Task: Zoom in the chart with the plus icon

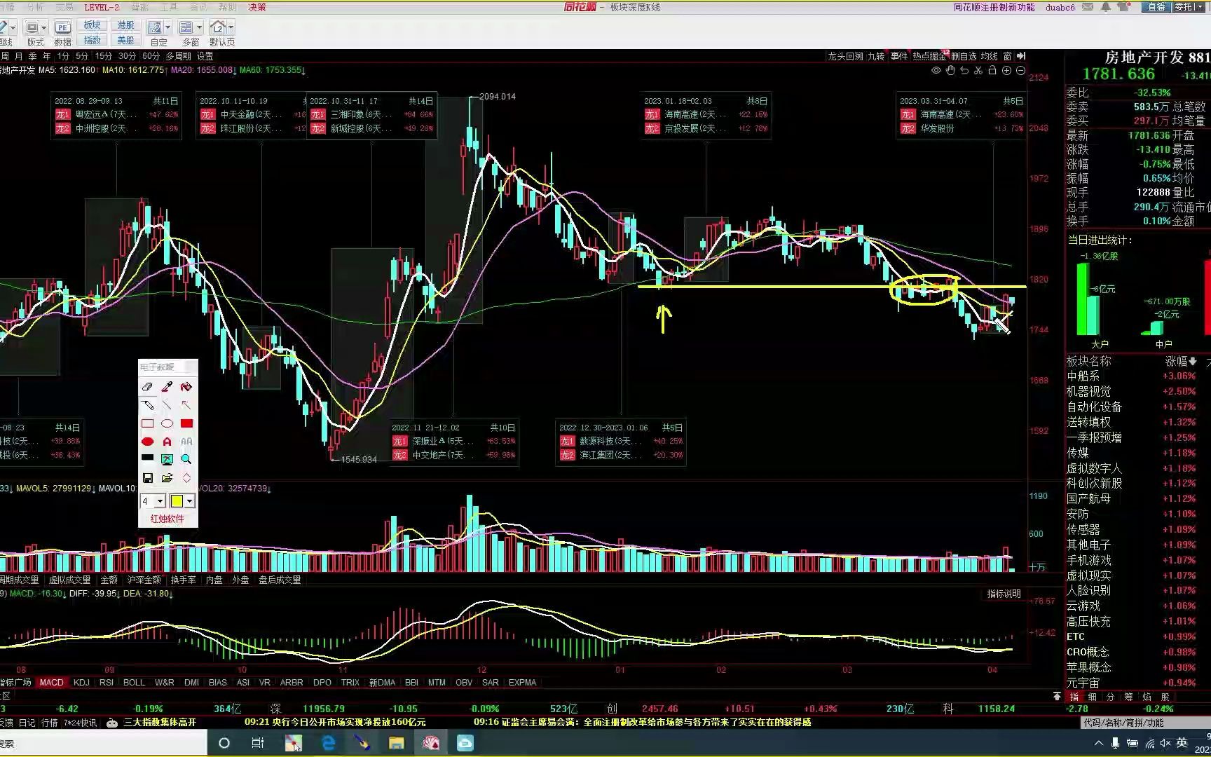Action: [x=1006, y=71]
